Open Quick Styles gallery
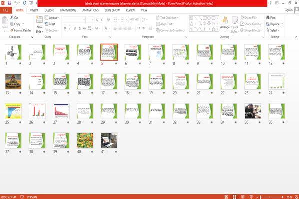The height and width of the screenshot is (199, 299). pos(235,25)
